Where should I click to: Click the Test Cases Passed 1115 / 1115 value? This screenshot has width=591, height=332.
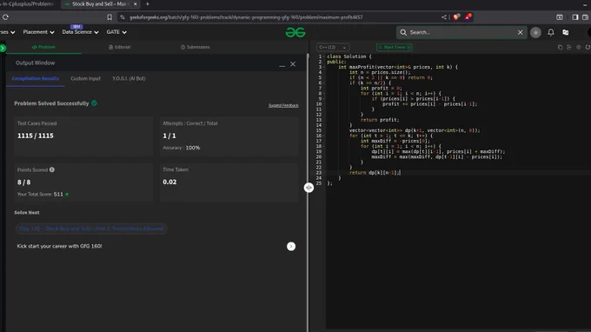coord(36,136)
